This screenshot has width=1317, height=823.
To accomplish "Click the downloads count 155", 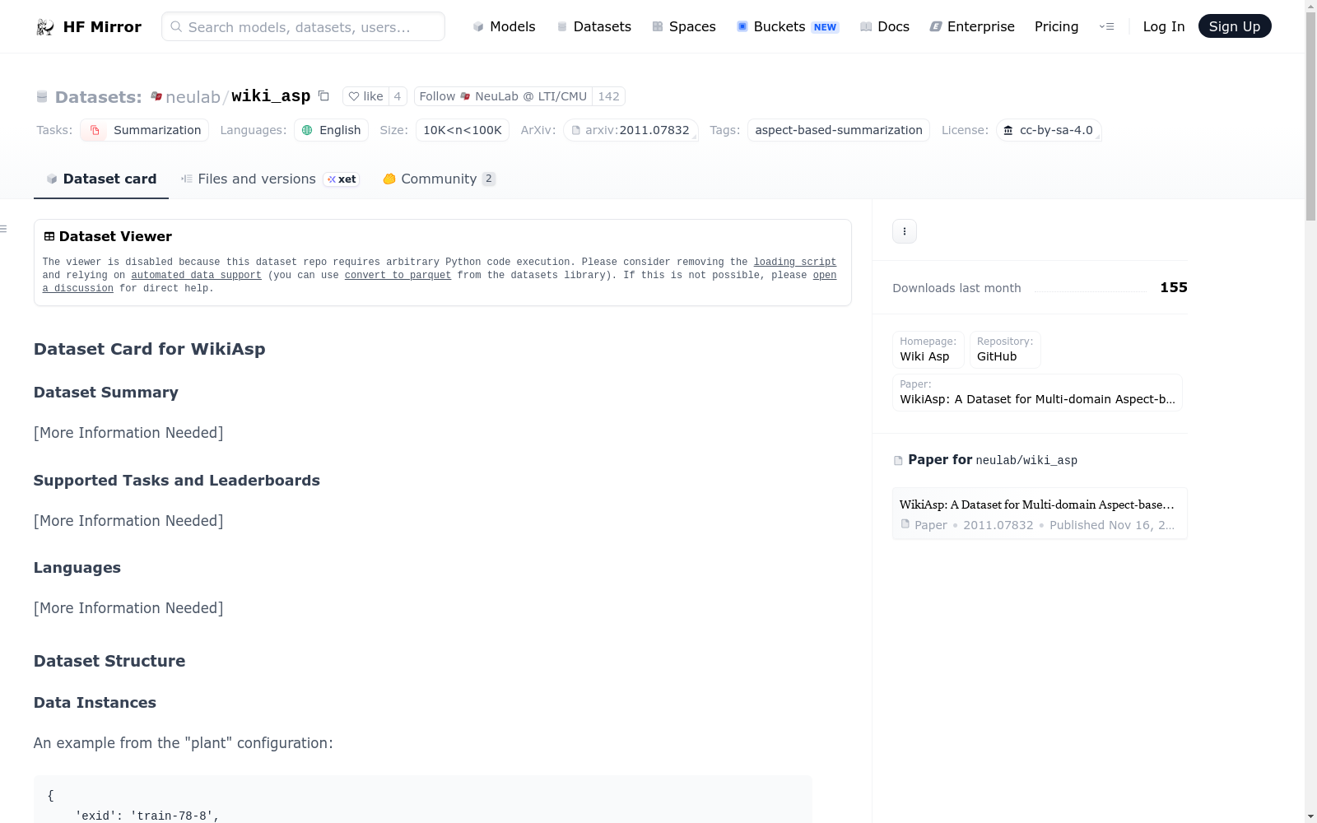I will [1174, 287].
